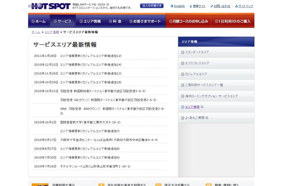Open the お問い合わせ link

point(222,6)
